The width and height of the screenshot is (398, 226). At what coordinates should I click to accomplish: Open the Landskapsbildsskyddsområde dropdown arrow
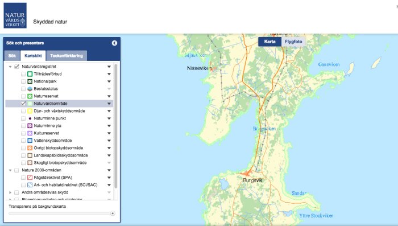109,155
